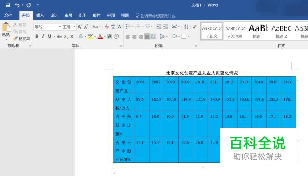Open the Aa change case dropdown
308x176 pixels.
(x=96, y=27)
